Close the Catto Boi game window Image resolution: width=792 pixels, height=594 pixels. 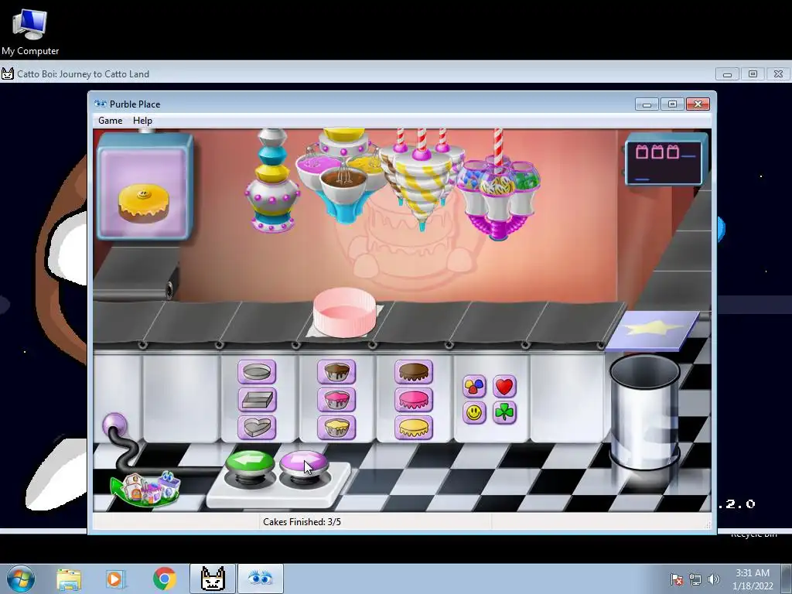(778, 74)
